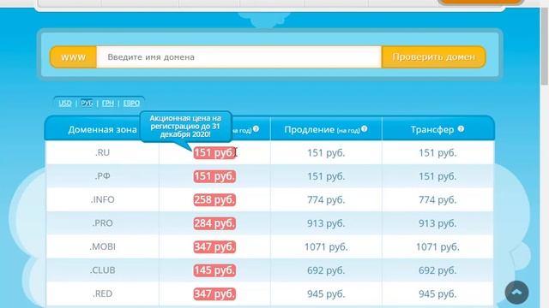Click the scroll-to-top arrow button
This screenshot has height=308, width=549.
pyautogui.click(x=516, y=293)
